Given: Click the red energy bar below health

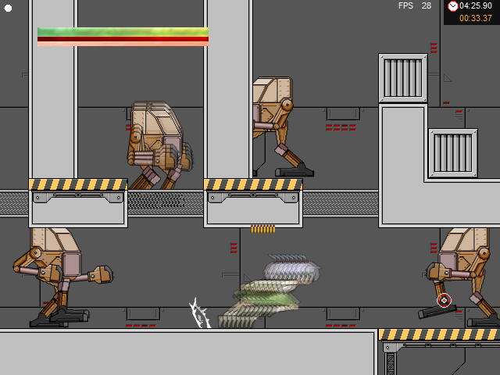Looking at the screenshot, I should [123, 39].
